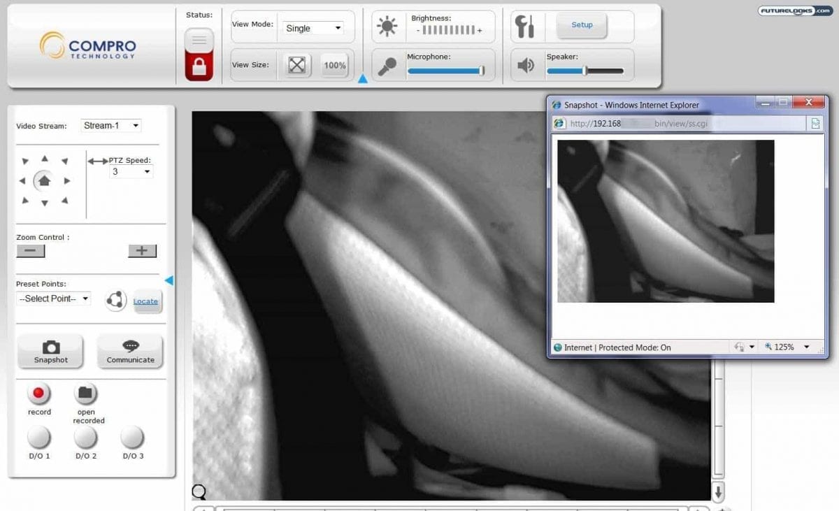Open recorded files folder icon
Viewport: 839px width, 511px height.
tap(85, 394)
